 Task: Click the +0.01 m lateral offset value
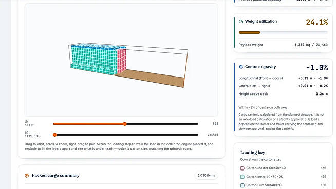coord(306,86)
